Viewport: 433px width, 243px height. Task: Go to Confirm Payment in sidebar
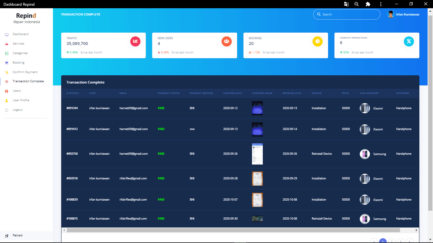click(25, 72)
